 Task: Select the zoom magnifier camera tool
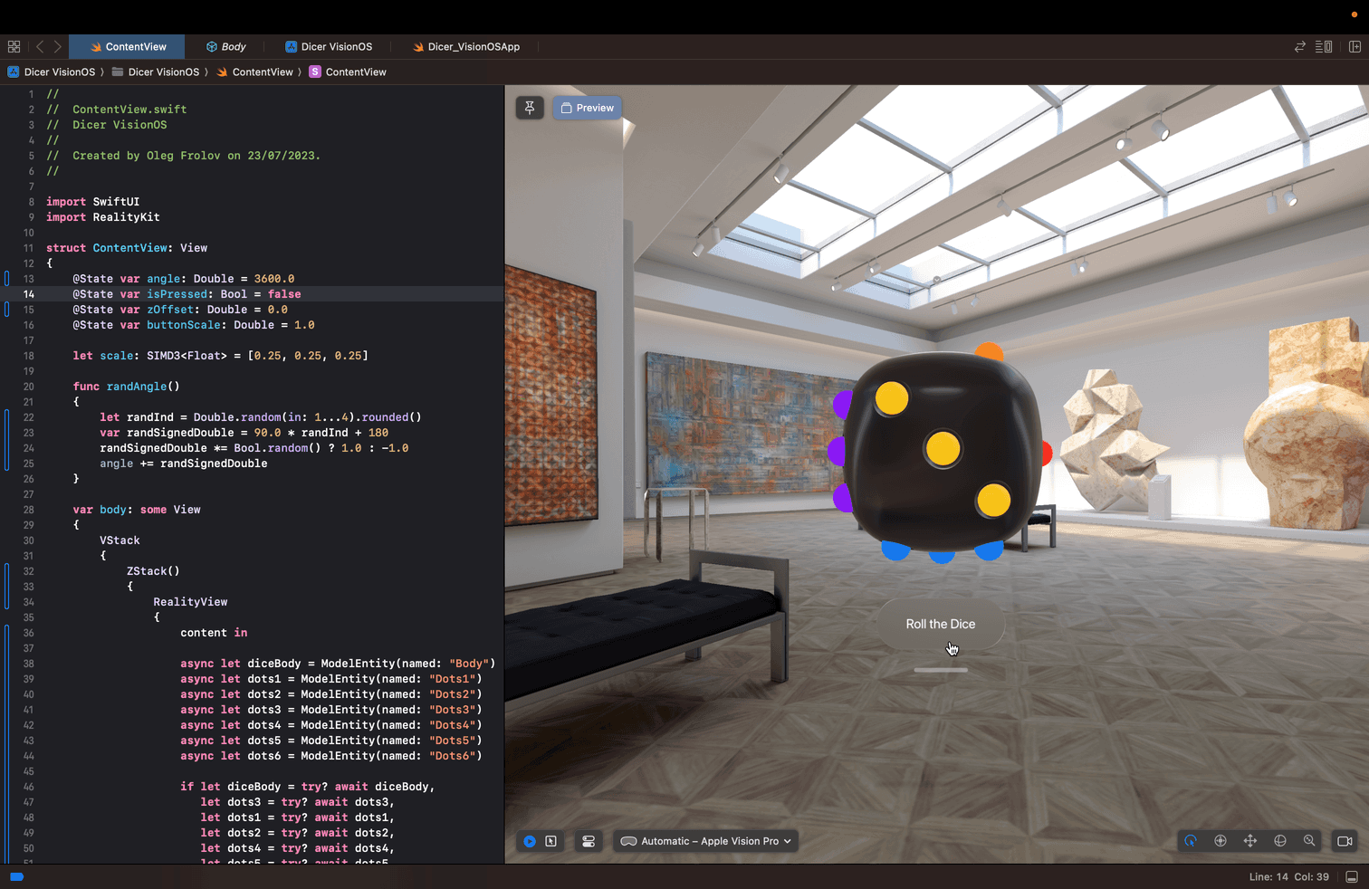(1309, 841)
